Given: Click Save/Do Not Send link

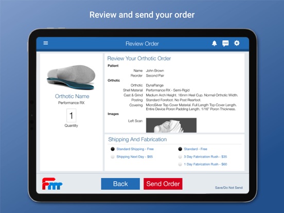Looking at the screenshot, I should pos(229,188).
